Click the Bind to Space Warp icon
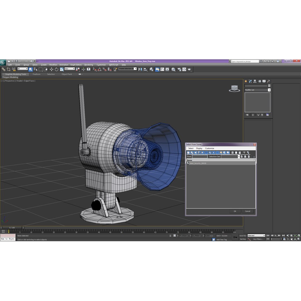The image size is (301, 301). pos(14,69)
